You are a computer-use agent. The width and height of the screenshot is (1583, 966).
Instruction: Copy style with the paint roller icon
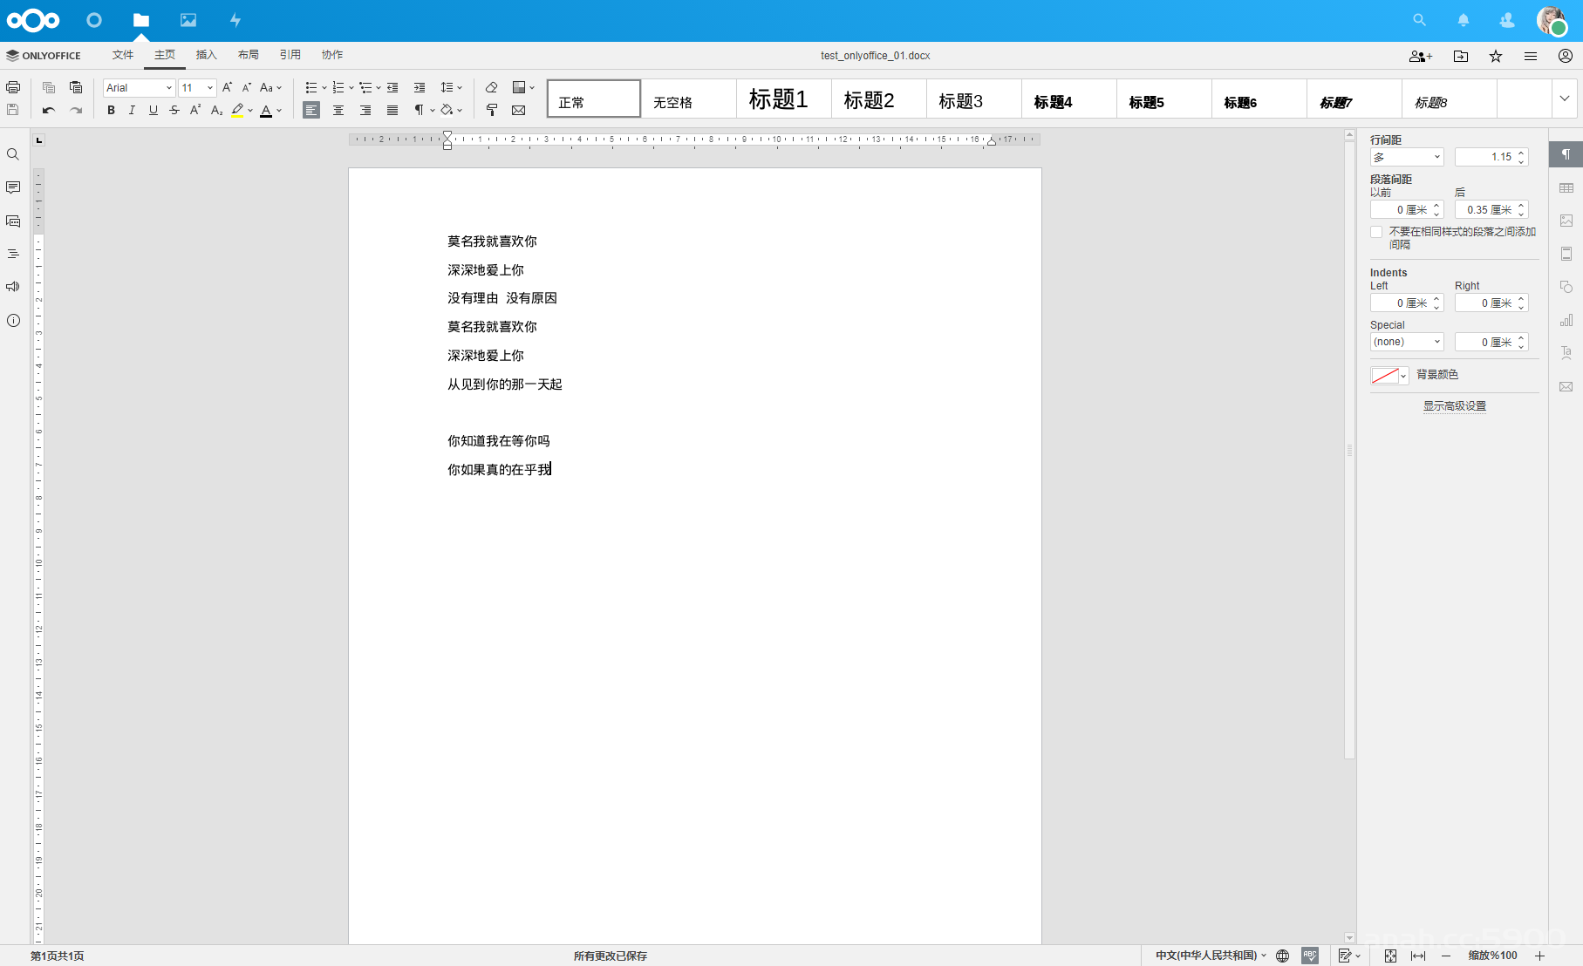[x=492, y=110]
